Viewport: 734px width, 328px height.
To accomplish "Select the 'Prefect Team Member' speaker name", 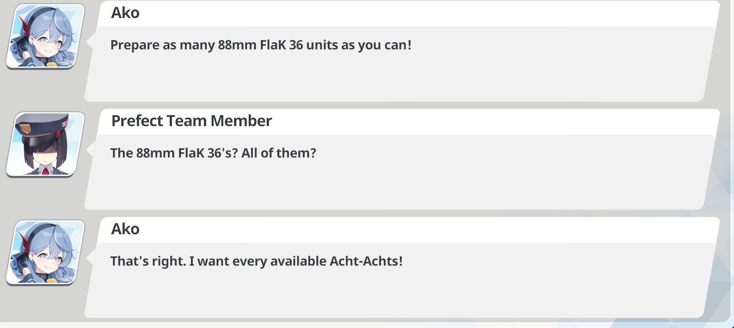I will [191, 121].
